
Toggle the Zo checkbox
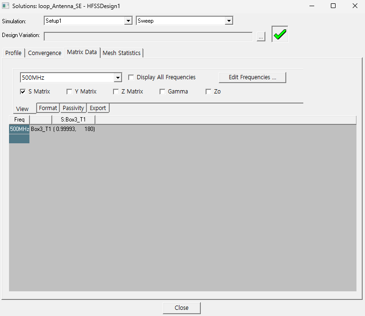(x=209, y=92)
